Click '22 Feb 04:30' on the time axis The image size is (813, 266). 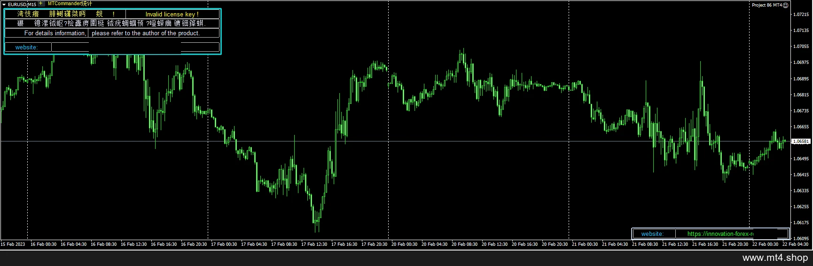tap(795, 244)
